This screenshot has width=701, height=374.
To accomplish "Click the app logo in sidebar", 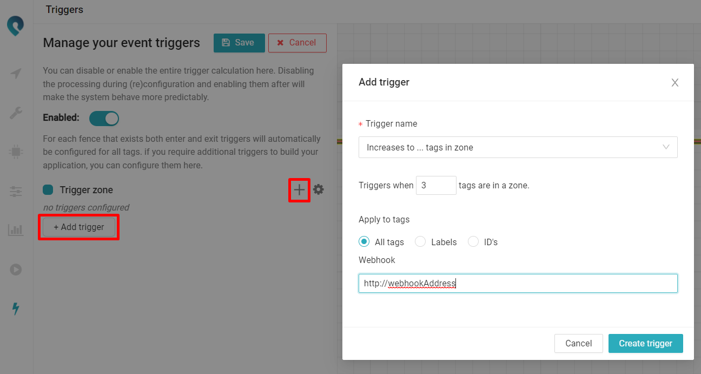I will click(x=16, y=25).
